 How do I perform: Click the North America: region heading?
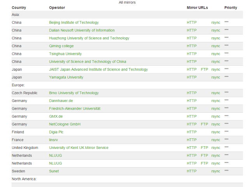click(x=24, y=179)
